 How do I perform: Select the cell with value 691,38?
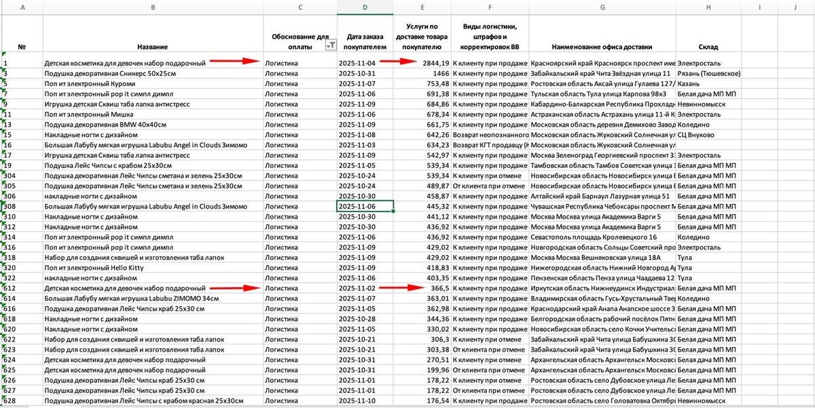tap(422, 93)
